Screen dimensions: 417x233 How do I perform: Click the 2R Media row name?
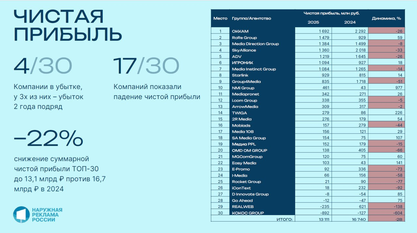click(x=241, y=119)
